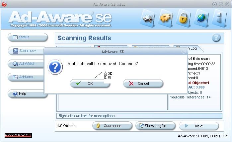Click the Lavasoft logo at bottom left

[x=18, y=135]
